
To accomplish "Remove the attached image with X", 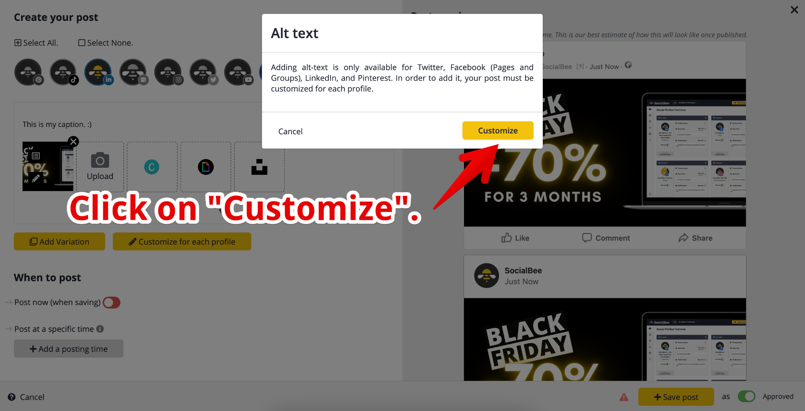I will 73,141.
